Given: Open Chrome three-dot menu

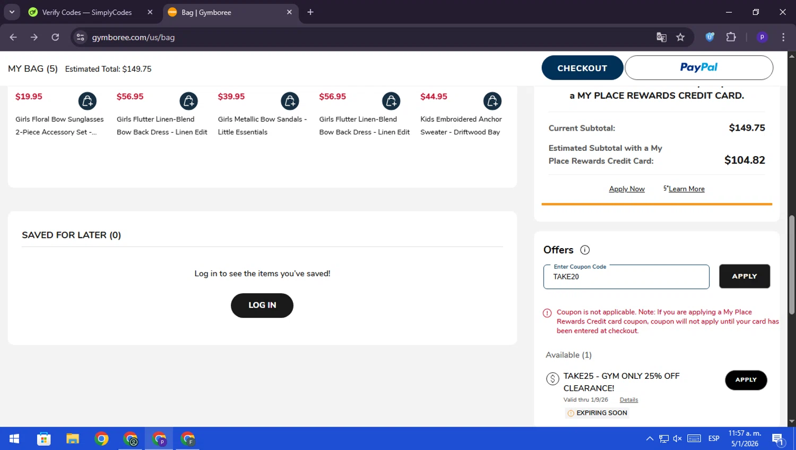Looking at the screenshot, I should coord(783,37).
